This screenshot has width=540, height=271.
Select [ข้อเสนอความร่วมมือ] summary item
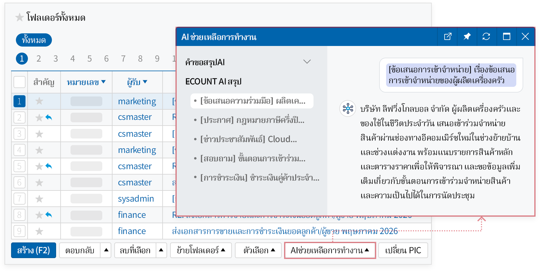click(252, 101)
